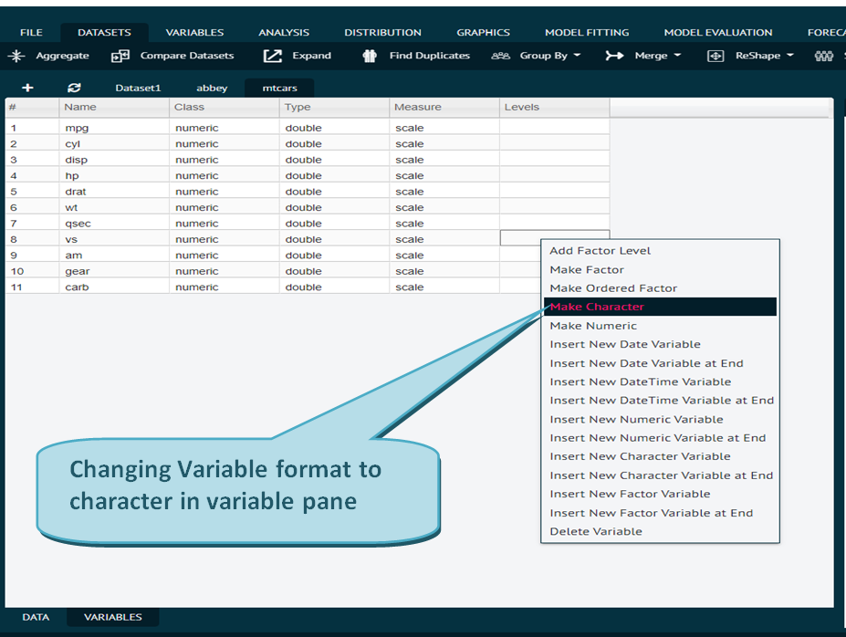Screen dimensions: 846x637
Task: Switch to the mtcars dataset tab
Action: click(x=278, y=88)
